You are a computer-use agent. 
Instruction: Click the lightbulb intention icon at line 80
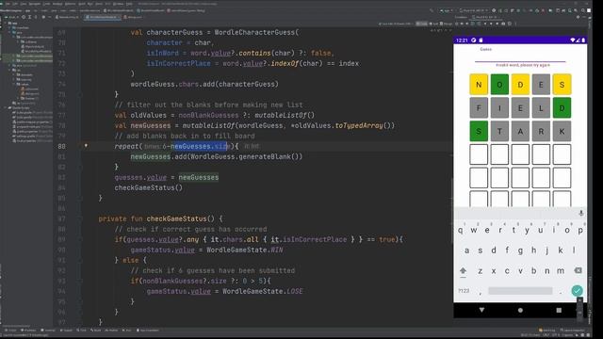86,146
